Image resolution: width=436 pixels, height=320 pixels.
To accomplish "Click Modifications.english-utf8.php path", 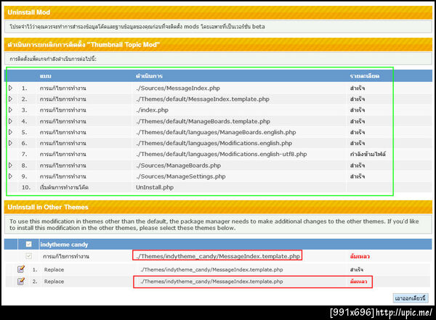I will coord(222,154).
